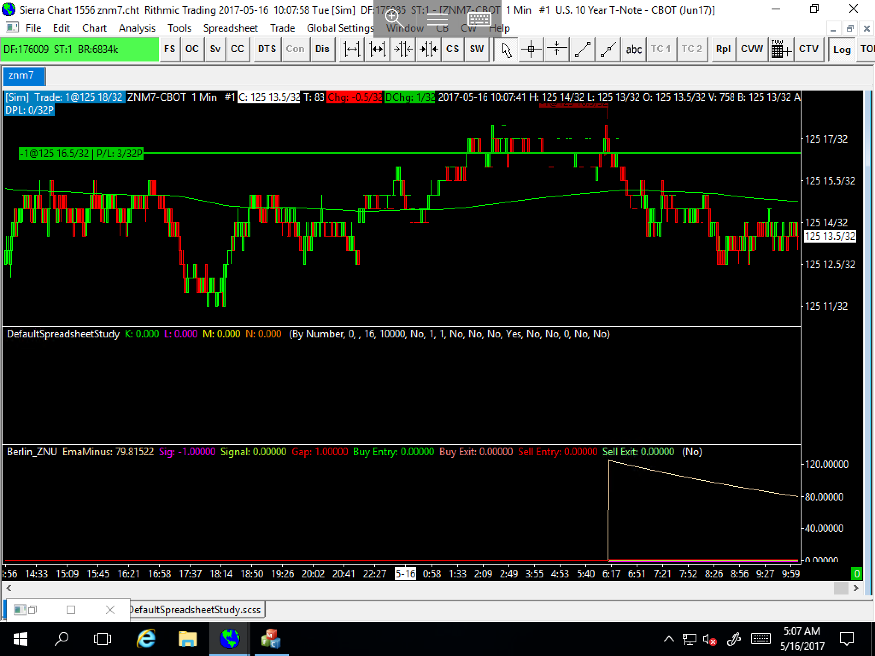Select the pointer cursor tool
This screenshot has height=656, width=875.
point(506,50)
